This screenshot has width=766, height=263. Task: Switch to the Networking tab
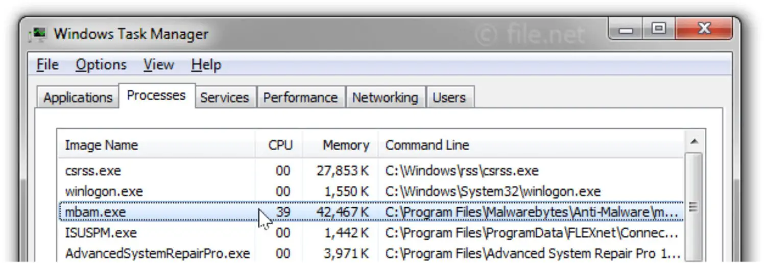point(385,98)
